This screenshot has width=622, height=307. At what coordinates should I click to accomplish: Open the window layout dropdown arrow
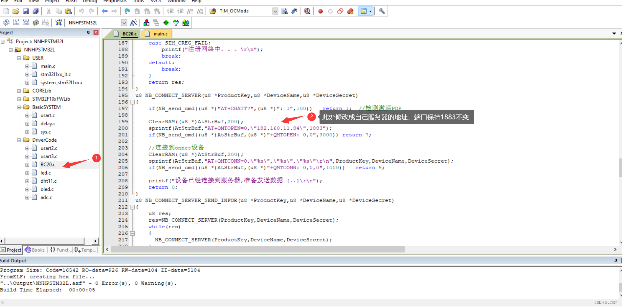click(370, 11)
